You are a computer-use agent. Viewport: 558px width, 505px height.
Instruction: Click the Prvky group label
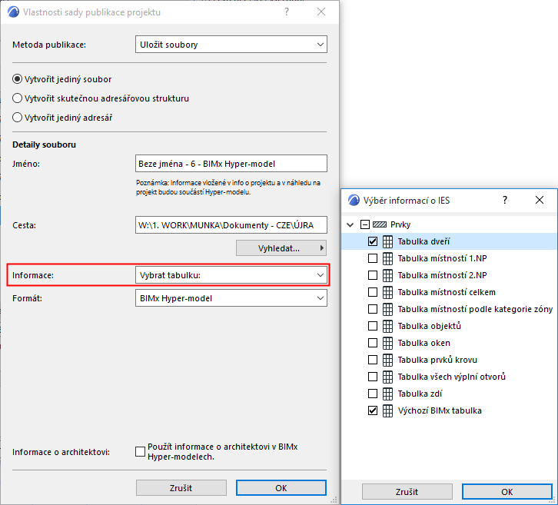pos(400,224)
